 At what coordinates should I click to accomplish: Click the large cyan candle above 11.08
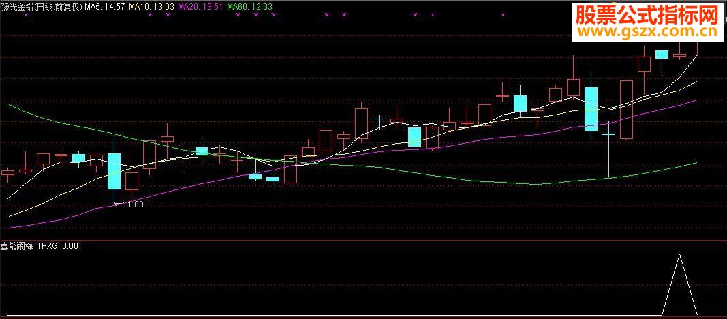[x=114, y=171]
